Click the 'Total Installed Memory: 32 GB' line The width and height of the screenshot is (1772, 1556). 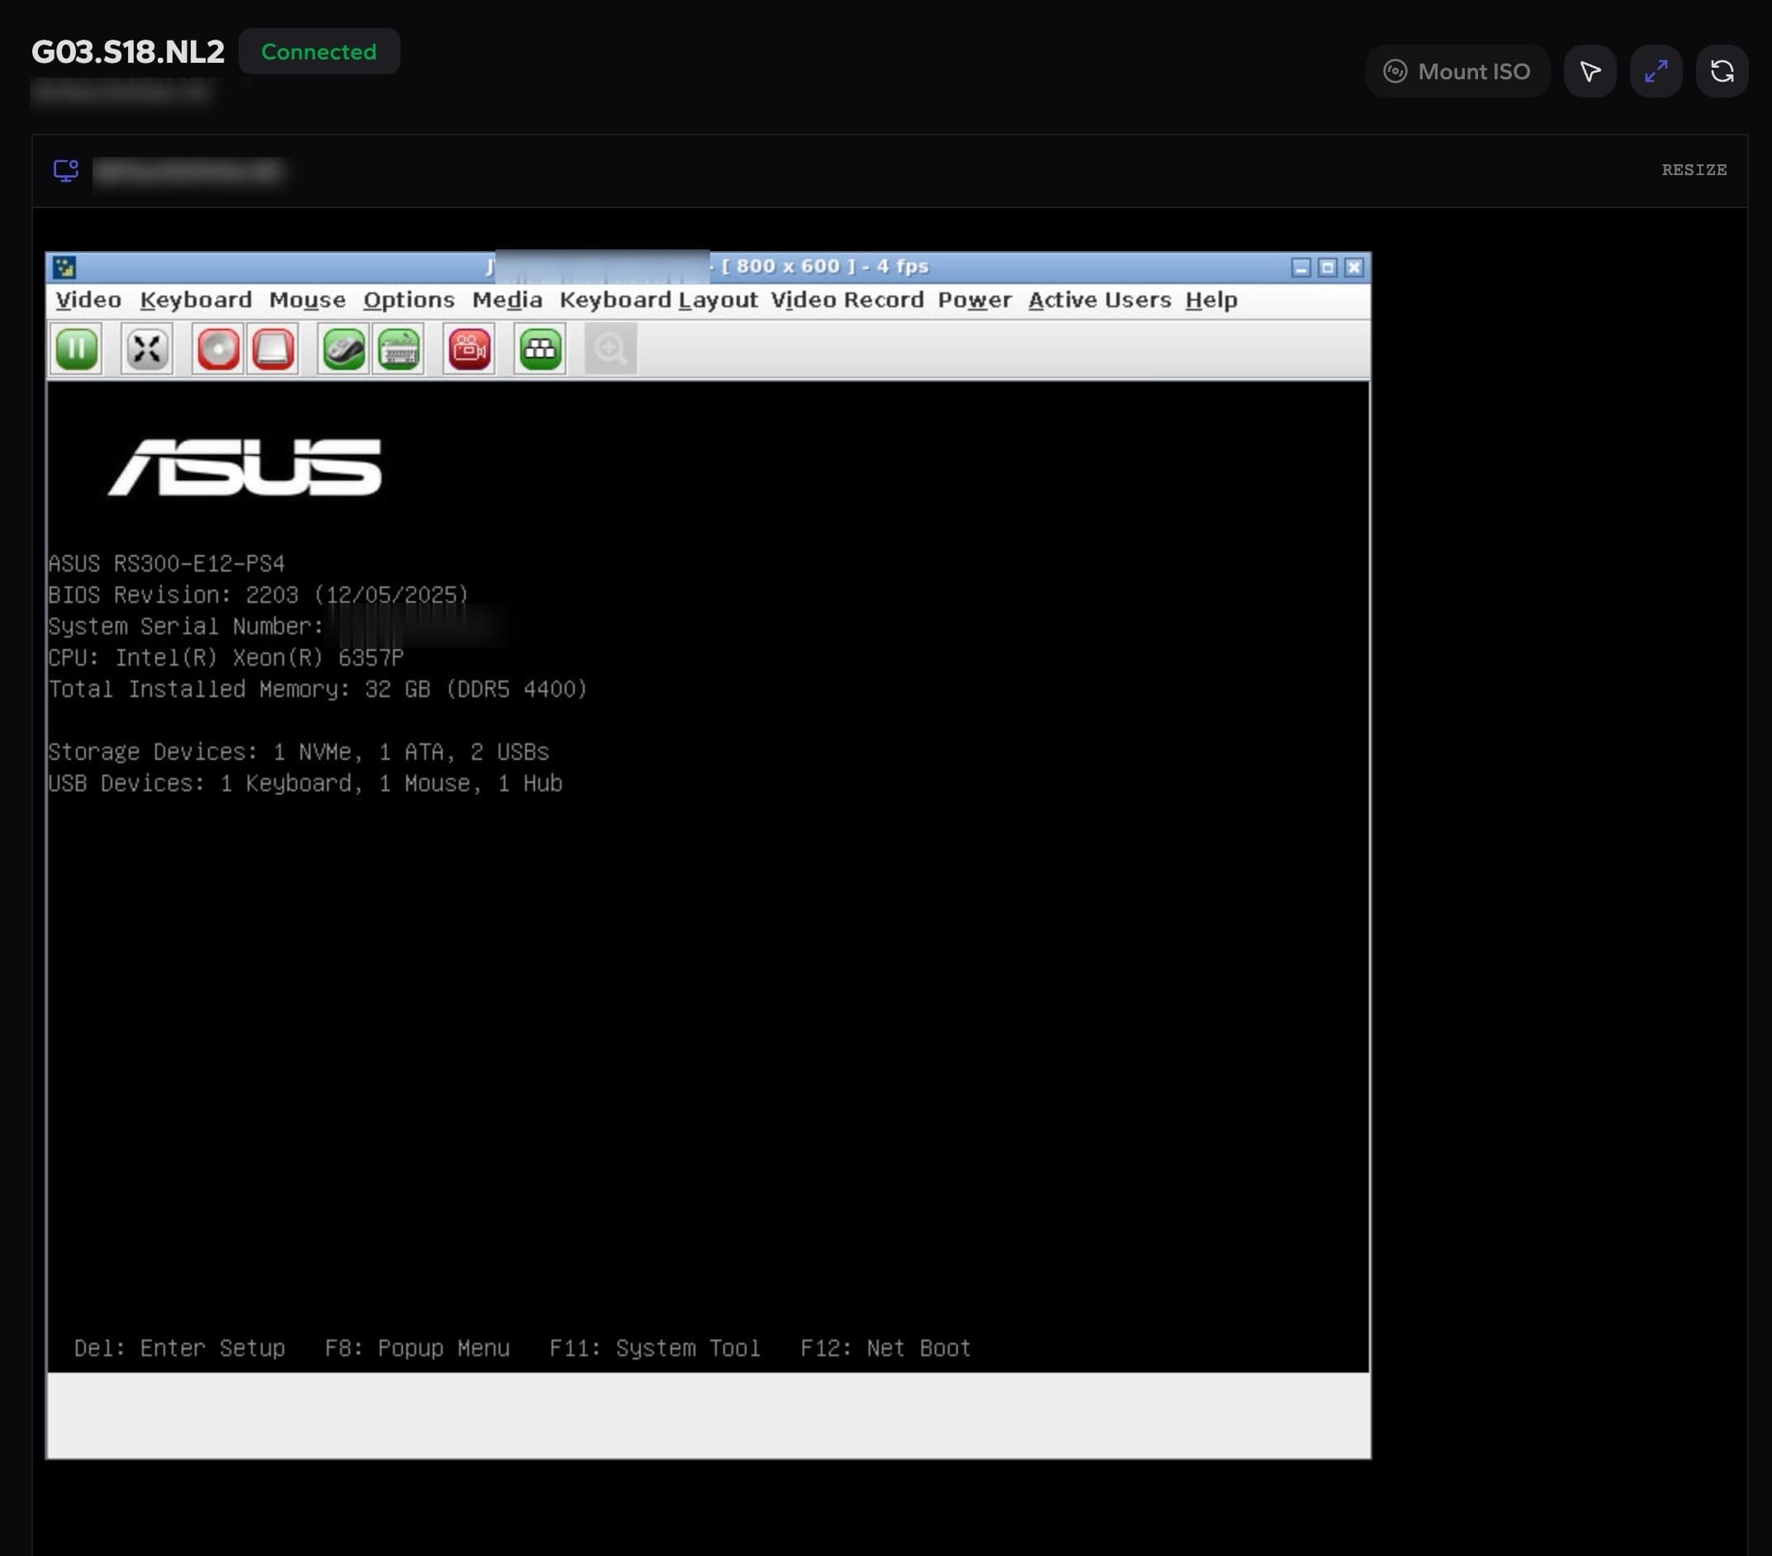[317, 689]
